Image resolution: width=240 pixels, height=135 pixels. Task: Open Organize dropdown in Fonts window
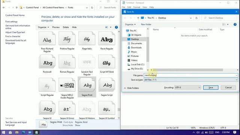coord(43,27)
